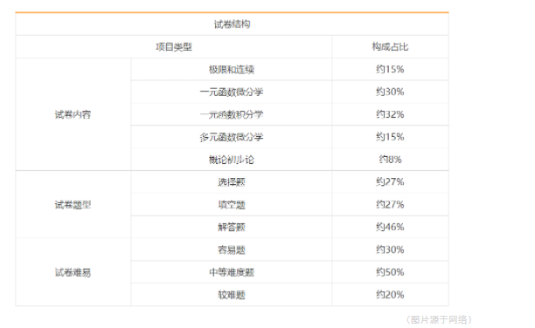Click the 图片源于网络 caption text

coord(439,319)
